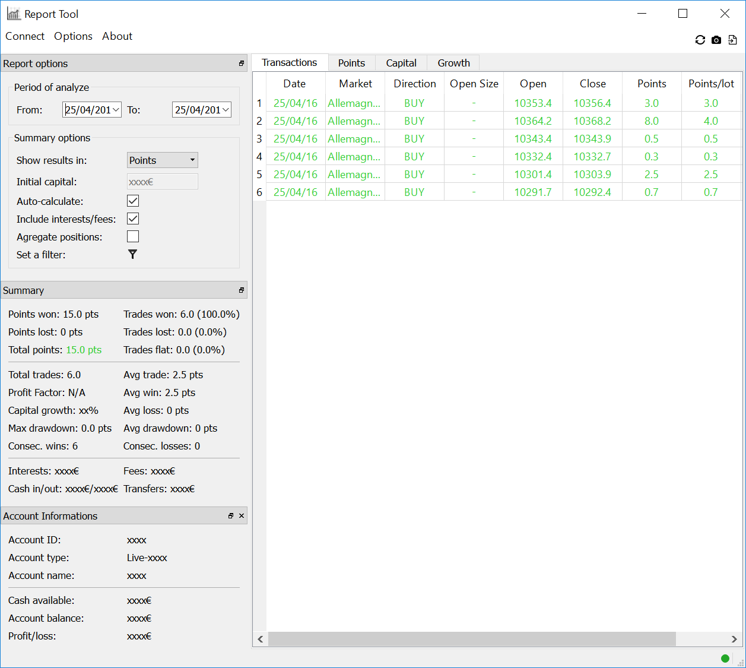Disable the Auto-calculate checkbox

pyautogui.click(x=133, y=201)
